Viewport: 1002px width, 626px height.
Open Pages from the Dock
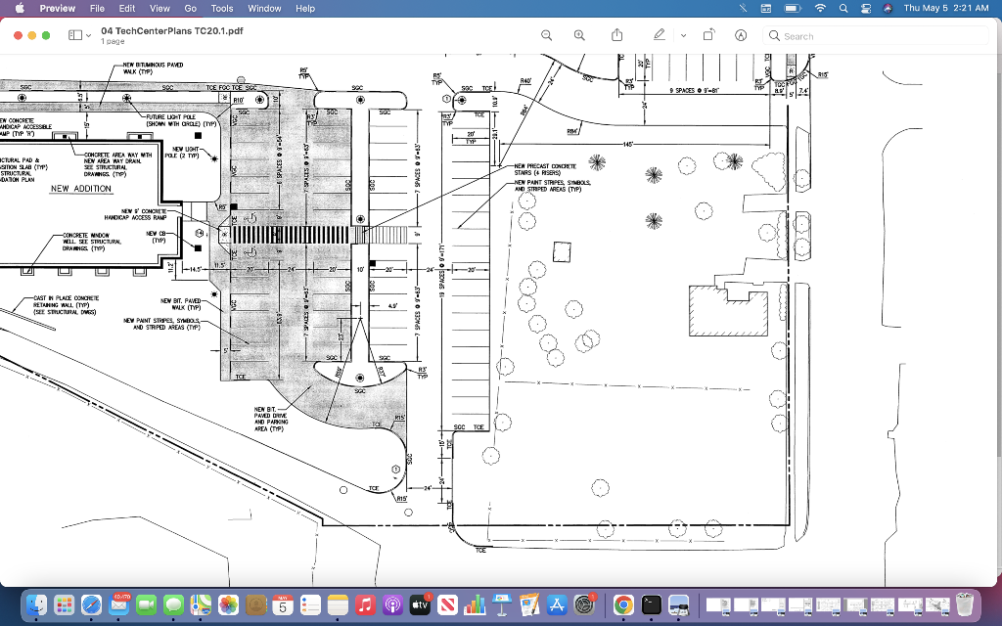click(x=529, y=604)
